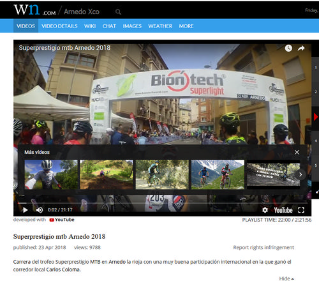Open thumbnail with snowy mountains riders
Image resolution: width=319 pixels, height=290 pixels.
[x=218, y=174]
